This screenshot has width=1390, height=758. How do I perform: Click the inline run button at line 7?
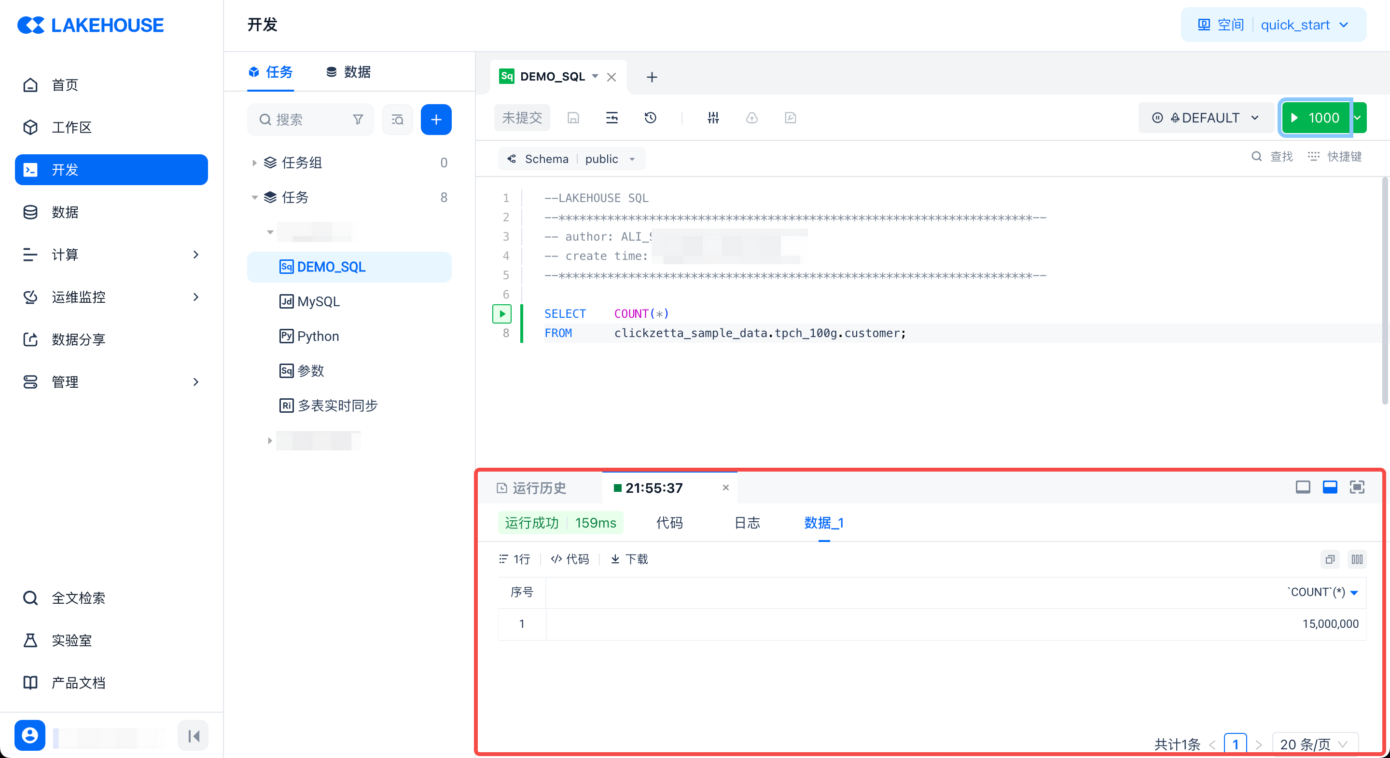pyautogui.click(x=502, y=313)
